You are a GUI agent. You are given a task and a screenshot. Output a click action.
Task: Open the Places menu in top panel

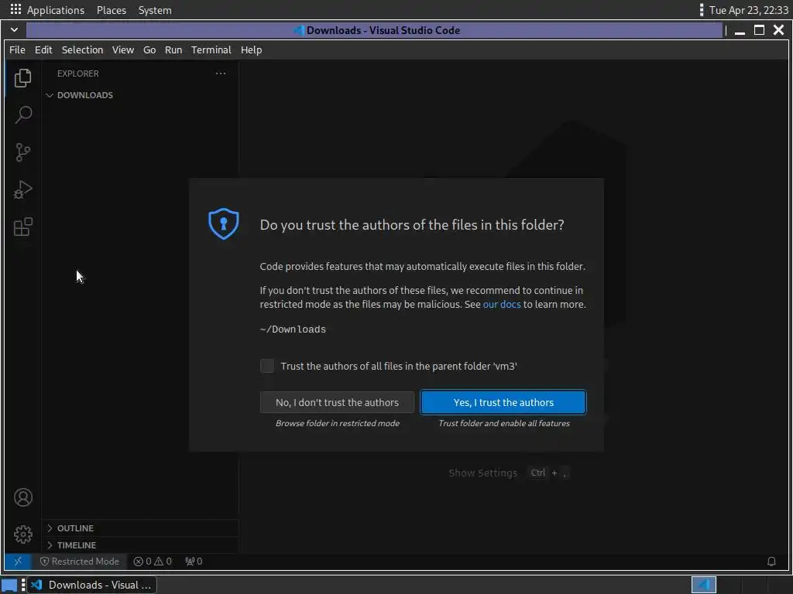point(112,10)
